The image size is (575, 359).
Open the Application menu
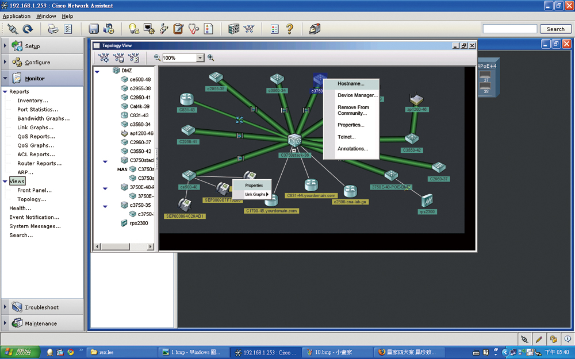(x=17, y=16)
